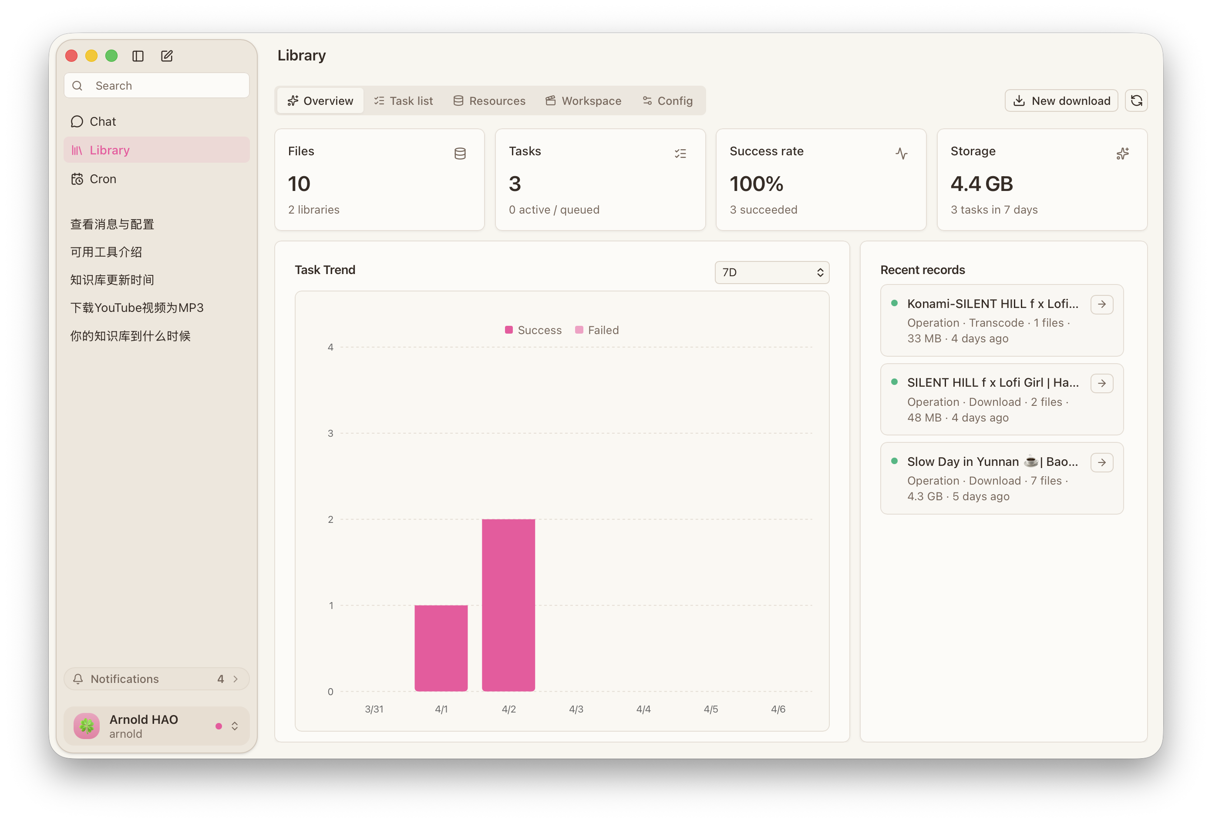Toggle the Failed legend in Task Trend chart
The height and width of the screenshot is (823, 1212).
click(x=597, y=329)
